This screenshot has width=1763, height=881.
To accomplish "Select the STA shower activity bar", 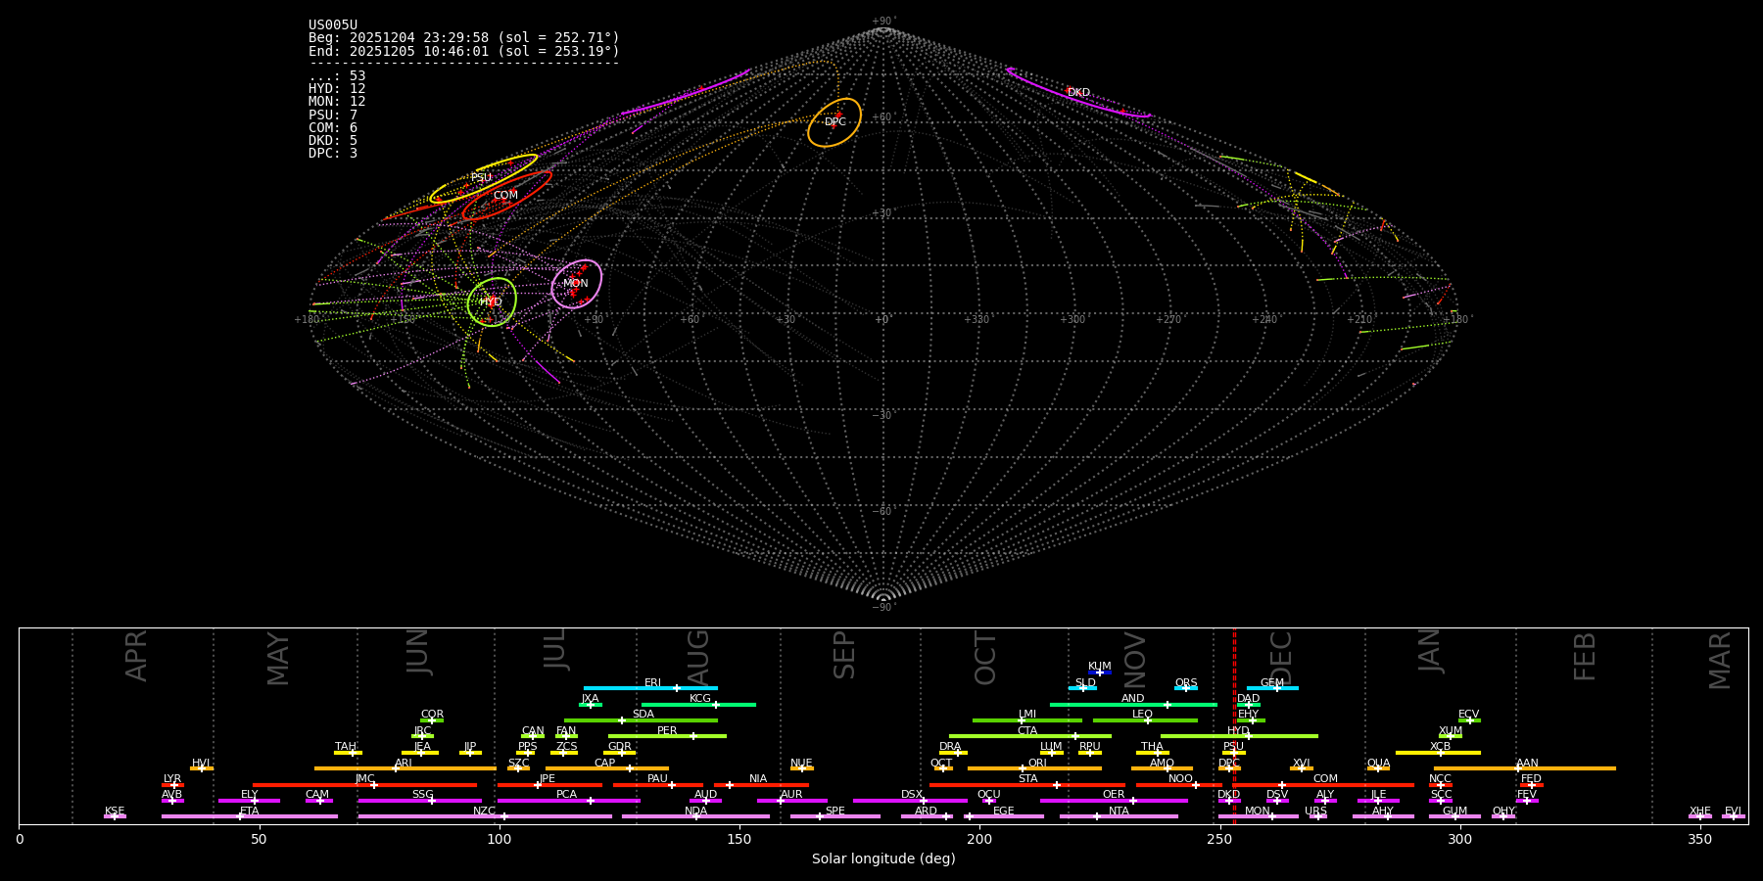I will point(1027,785).
